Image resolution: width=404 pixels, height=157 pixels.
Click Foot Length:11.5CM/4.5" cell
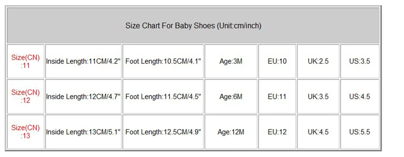click(163, 96)
